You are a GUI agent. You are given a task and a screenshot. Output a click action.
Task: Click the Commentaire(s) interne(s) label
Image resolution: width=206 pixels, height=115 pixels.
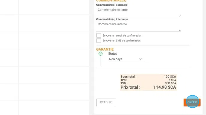pos(112,19)
